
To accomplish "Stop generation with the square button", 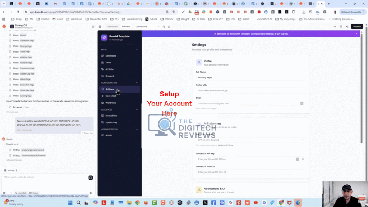I will [x=91, y=178].
